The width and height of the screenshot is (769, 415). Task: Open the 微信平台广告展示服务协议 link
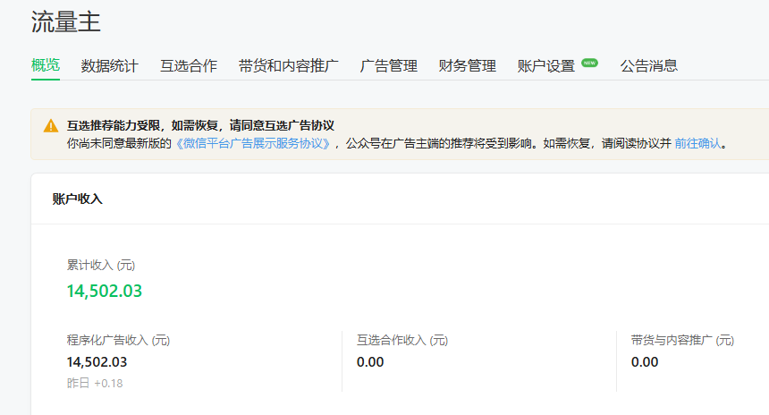(252, 144)
